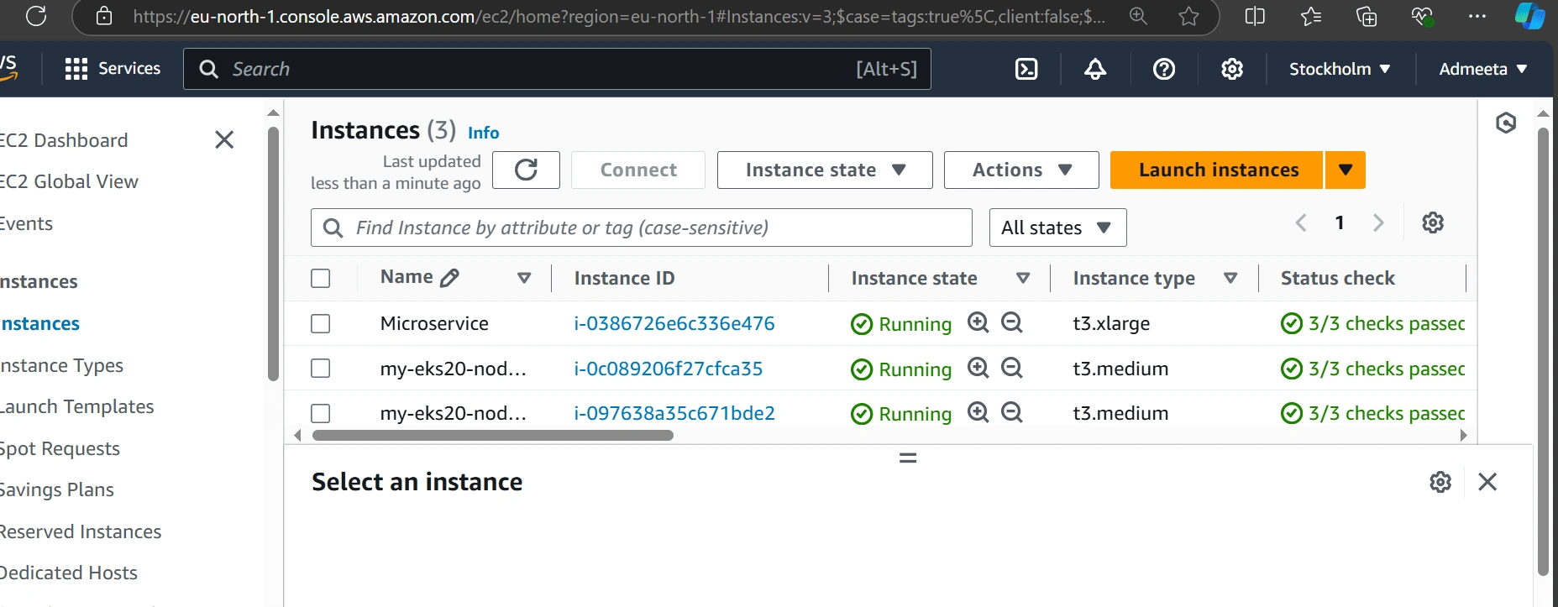Toggle the select-all instances checkbox

point(321,279)
